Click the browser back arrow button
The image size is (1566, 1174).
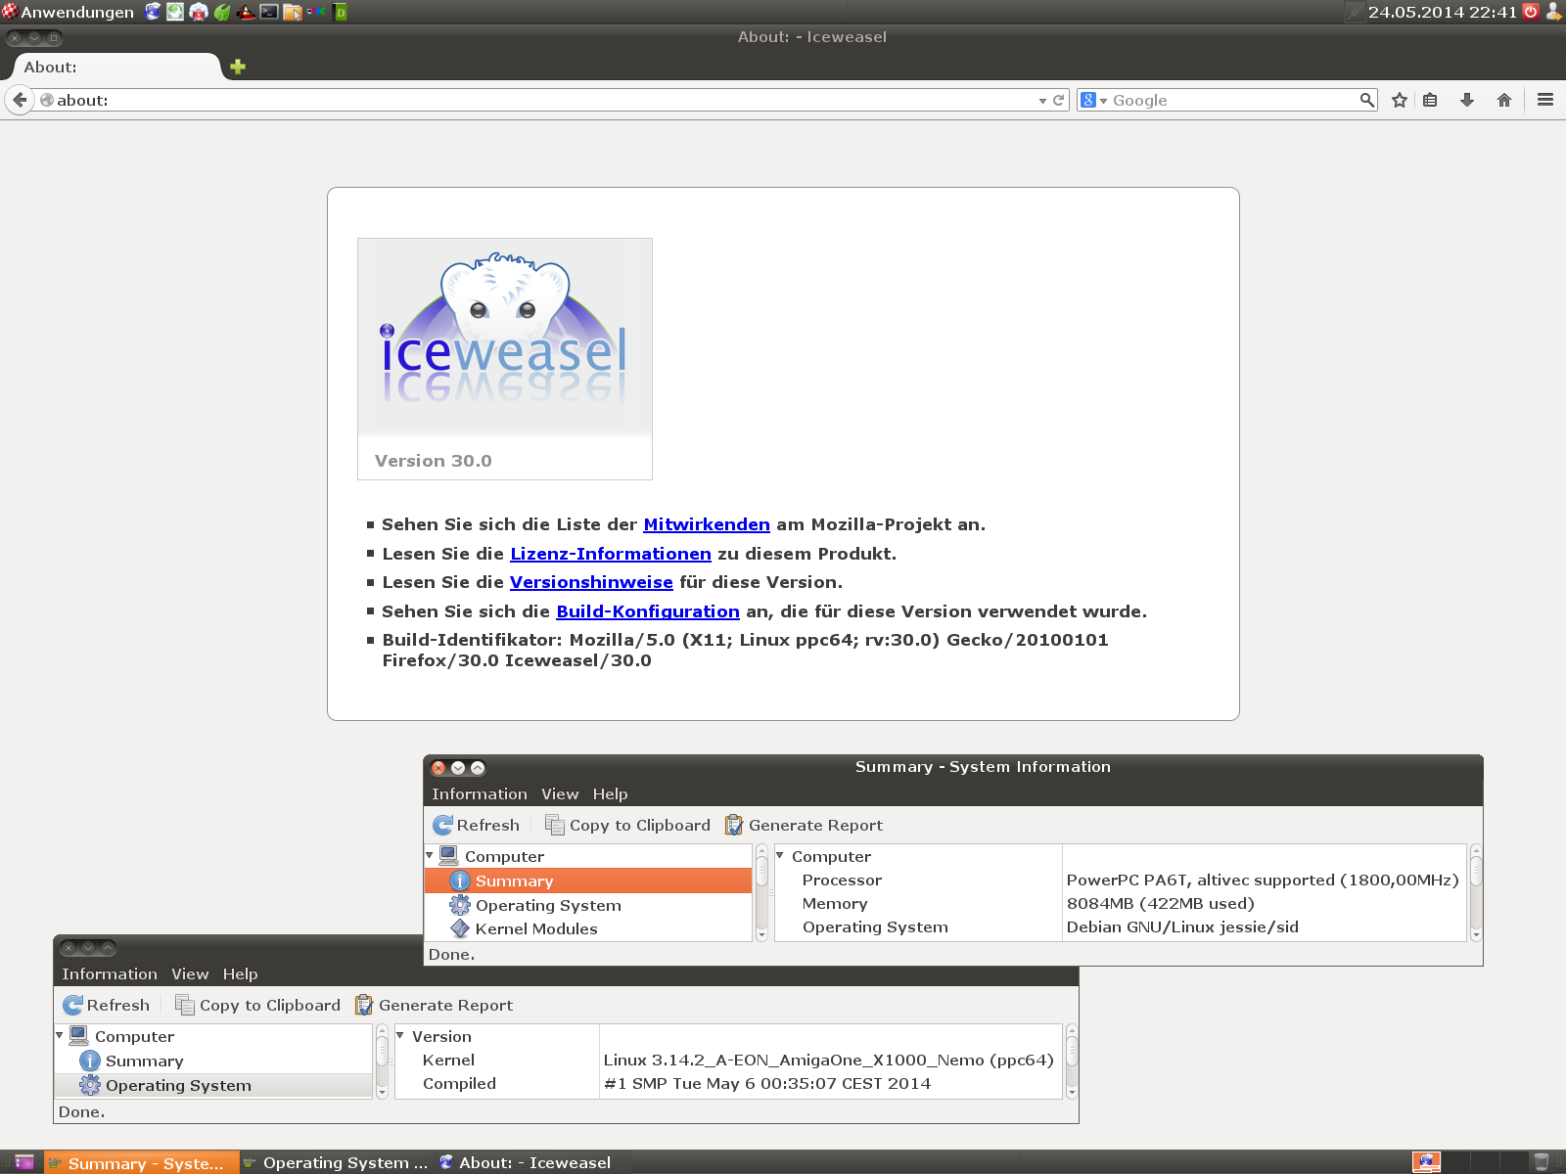coord(20,100)
